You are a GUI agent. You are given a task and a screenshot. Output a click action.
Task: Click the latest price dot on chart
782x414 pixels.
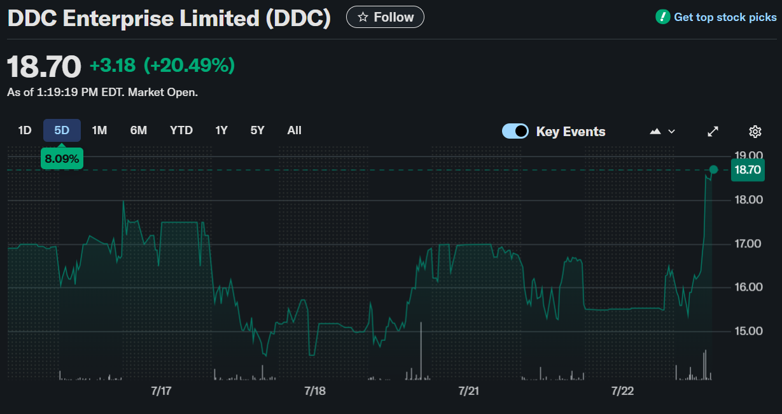pyautogui.click(x=713, y=170)
